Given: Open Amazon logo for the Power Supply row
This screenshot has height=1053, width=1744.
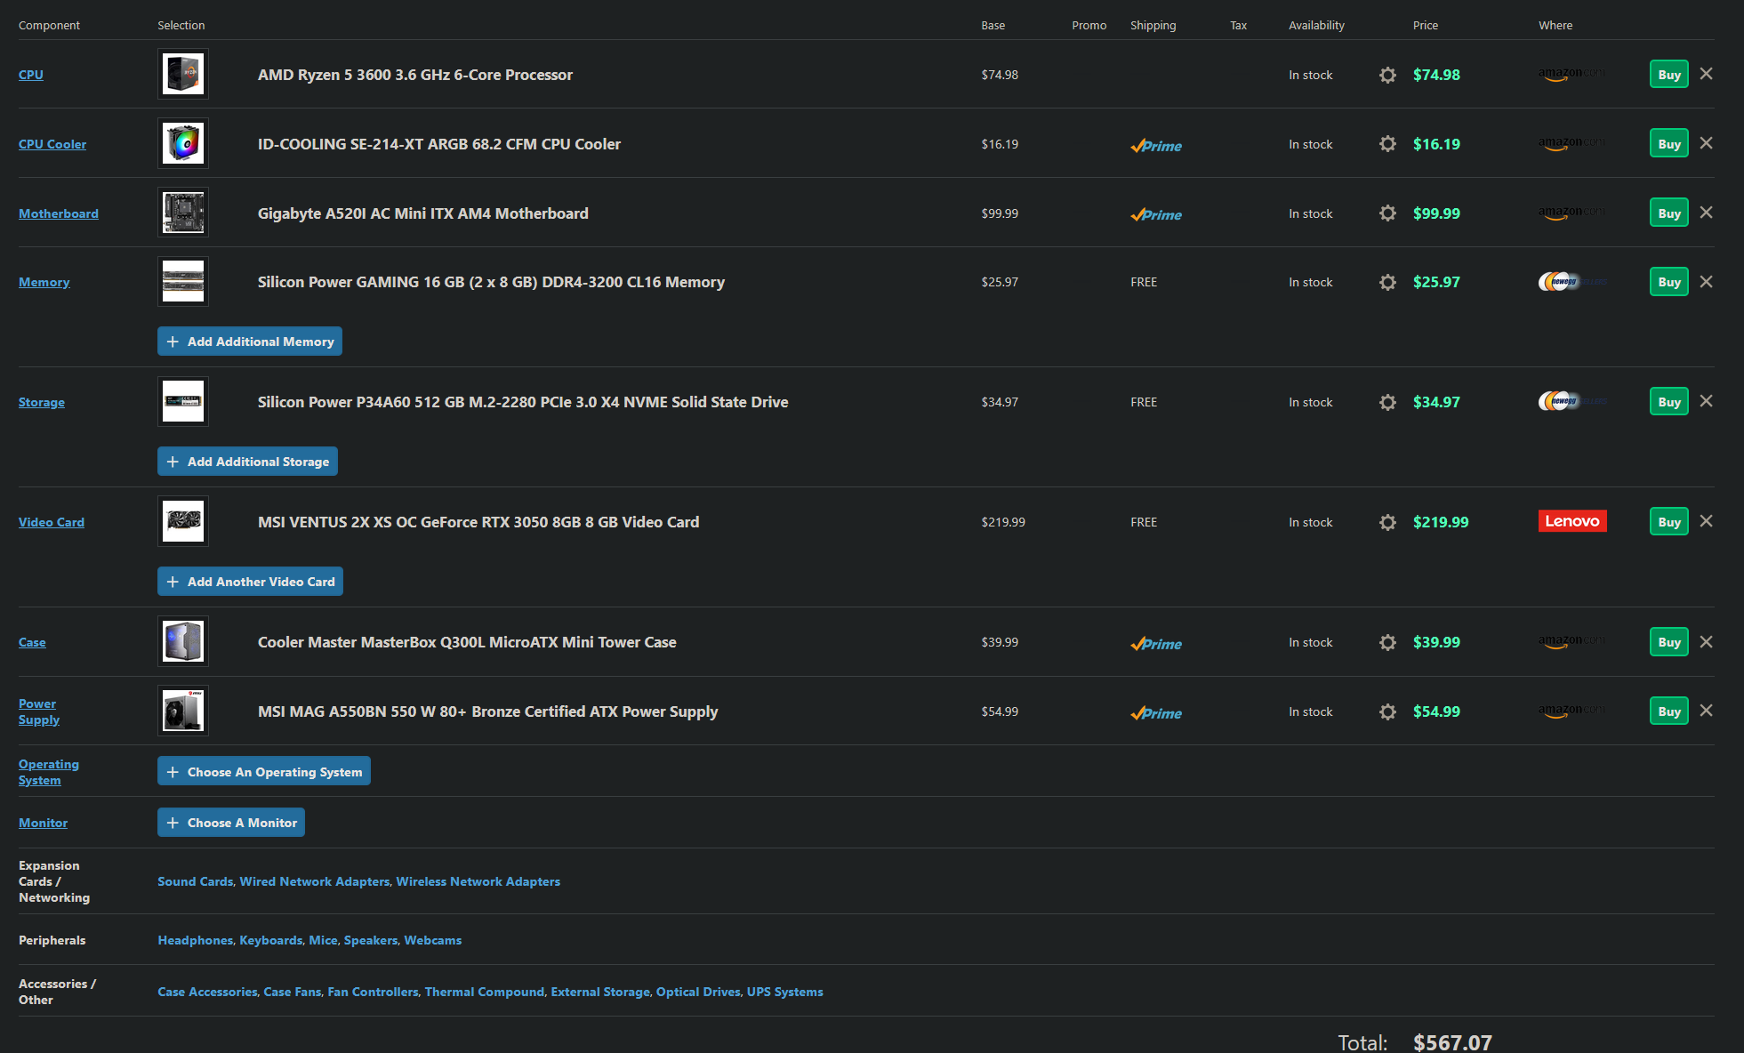Looking at the screenshot, I should [1572, 711].
